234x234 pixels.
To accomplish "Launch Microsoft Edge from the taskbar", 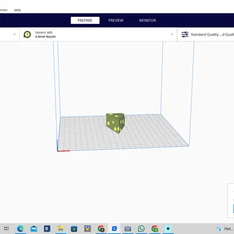I will pyautogui.click(x=20, y=228).
